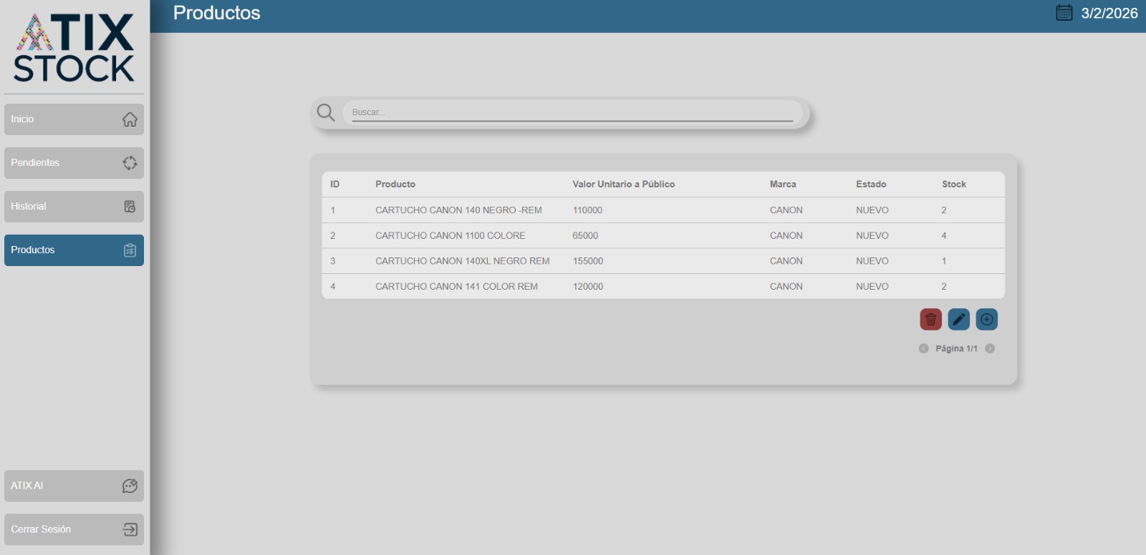Click the red delete trash icon
This screenshot has width=1146, height=555.
(930, 320)
